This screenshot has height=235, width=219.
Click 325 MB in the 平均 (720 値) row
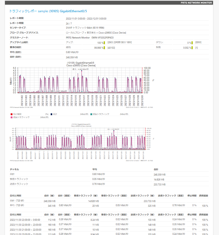click(x=152, y=206)
